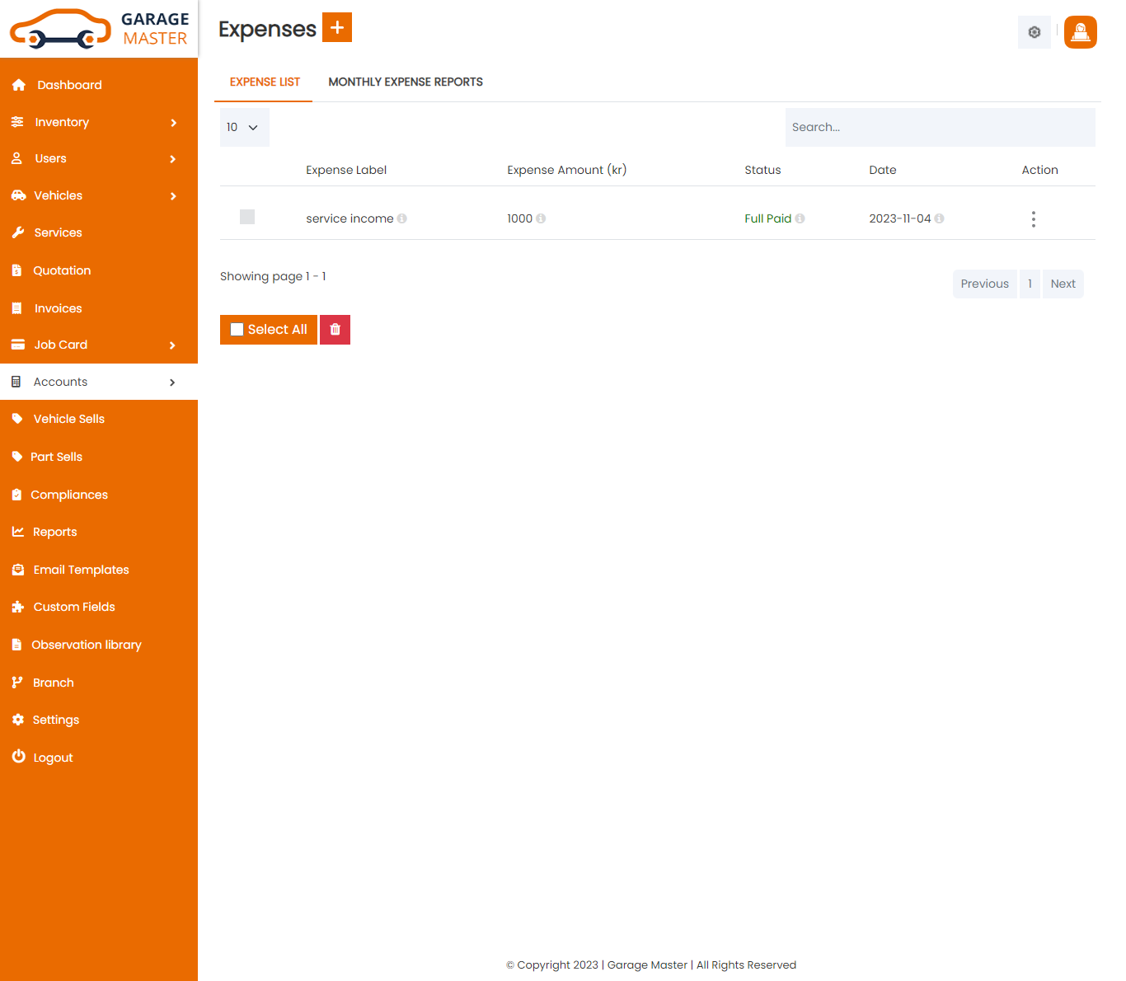The height and width of the screenshot is (981, 1126).
Task: Click the red trash delete icon
Action: coord(335,330)
